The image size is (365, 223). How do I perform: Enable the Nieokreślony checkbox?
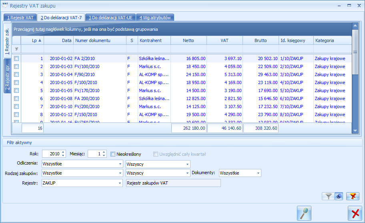113,154
